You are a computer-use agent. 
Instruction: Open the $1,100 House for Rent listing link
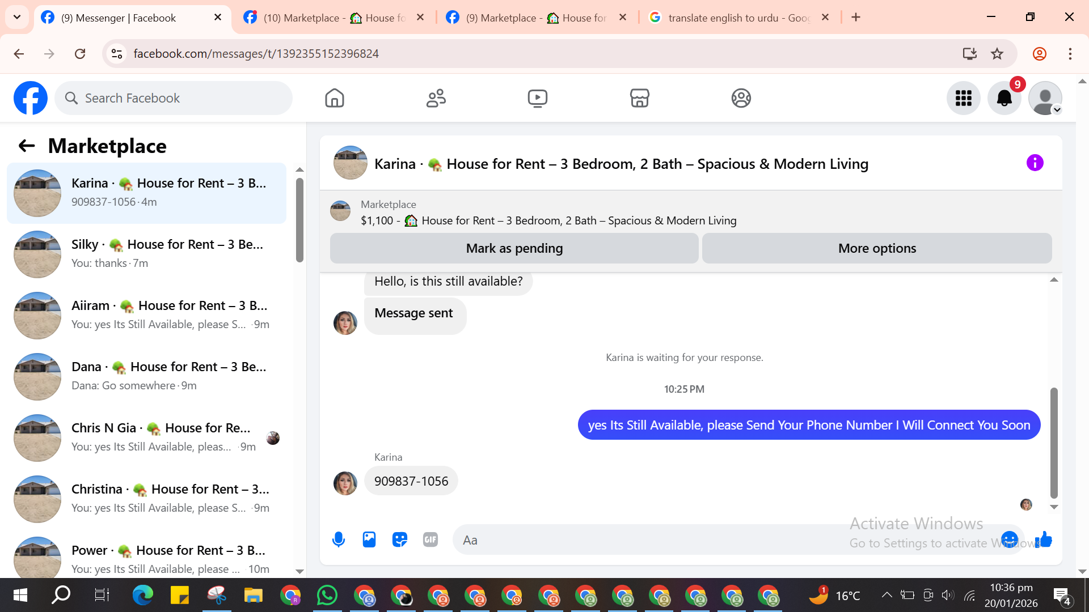click(548, 220)
